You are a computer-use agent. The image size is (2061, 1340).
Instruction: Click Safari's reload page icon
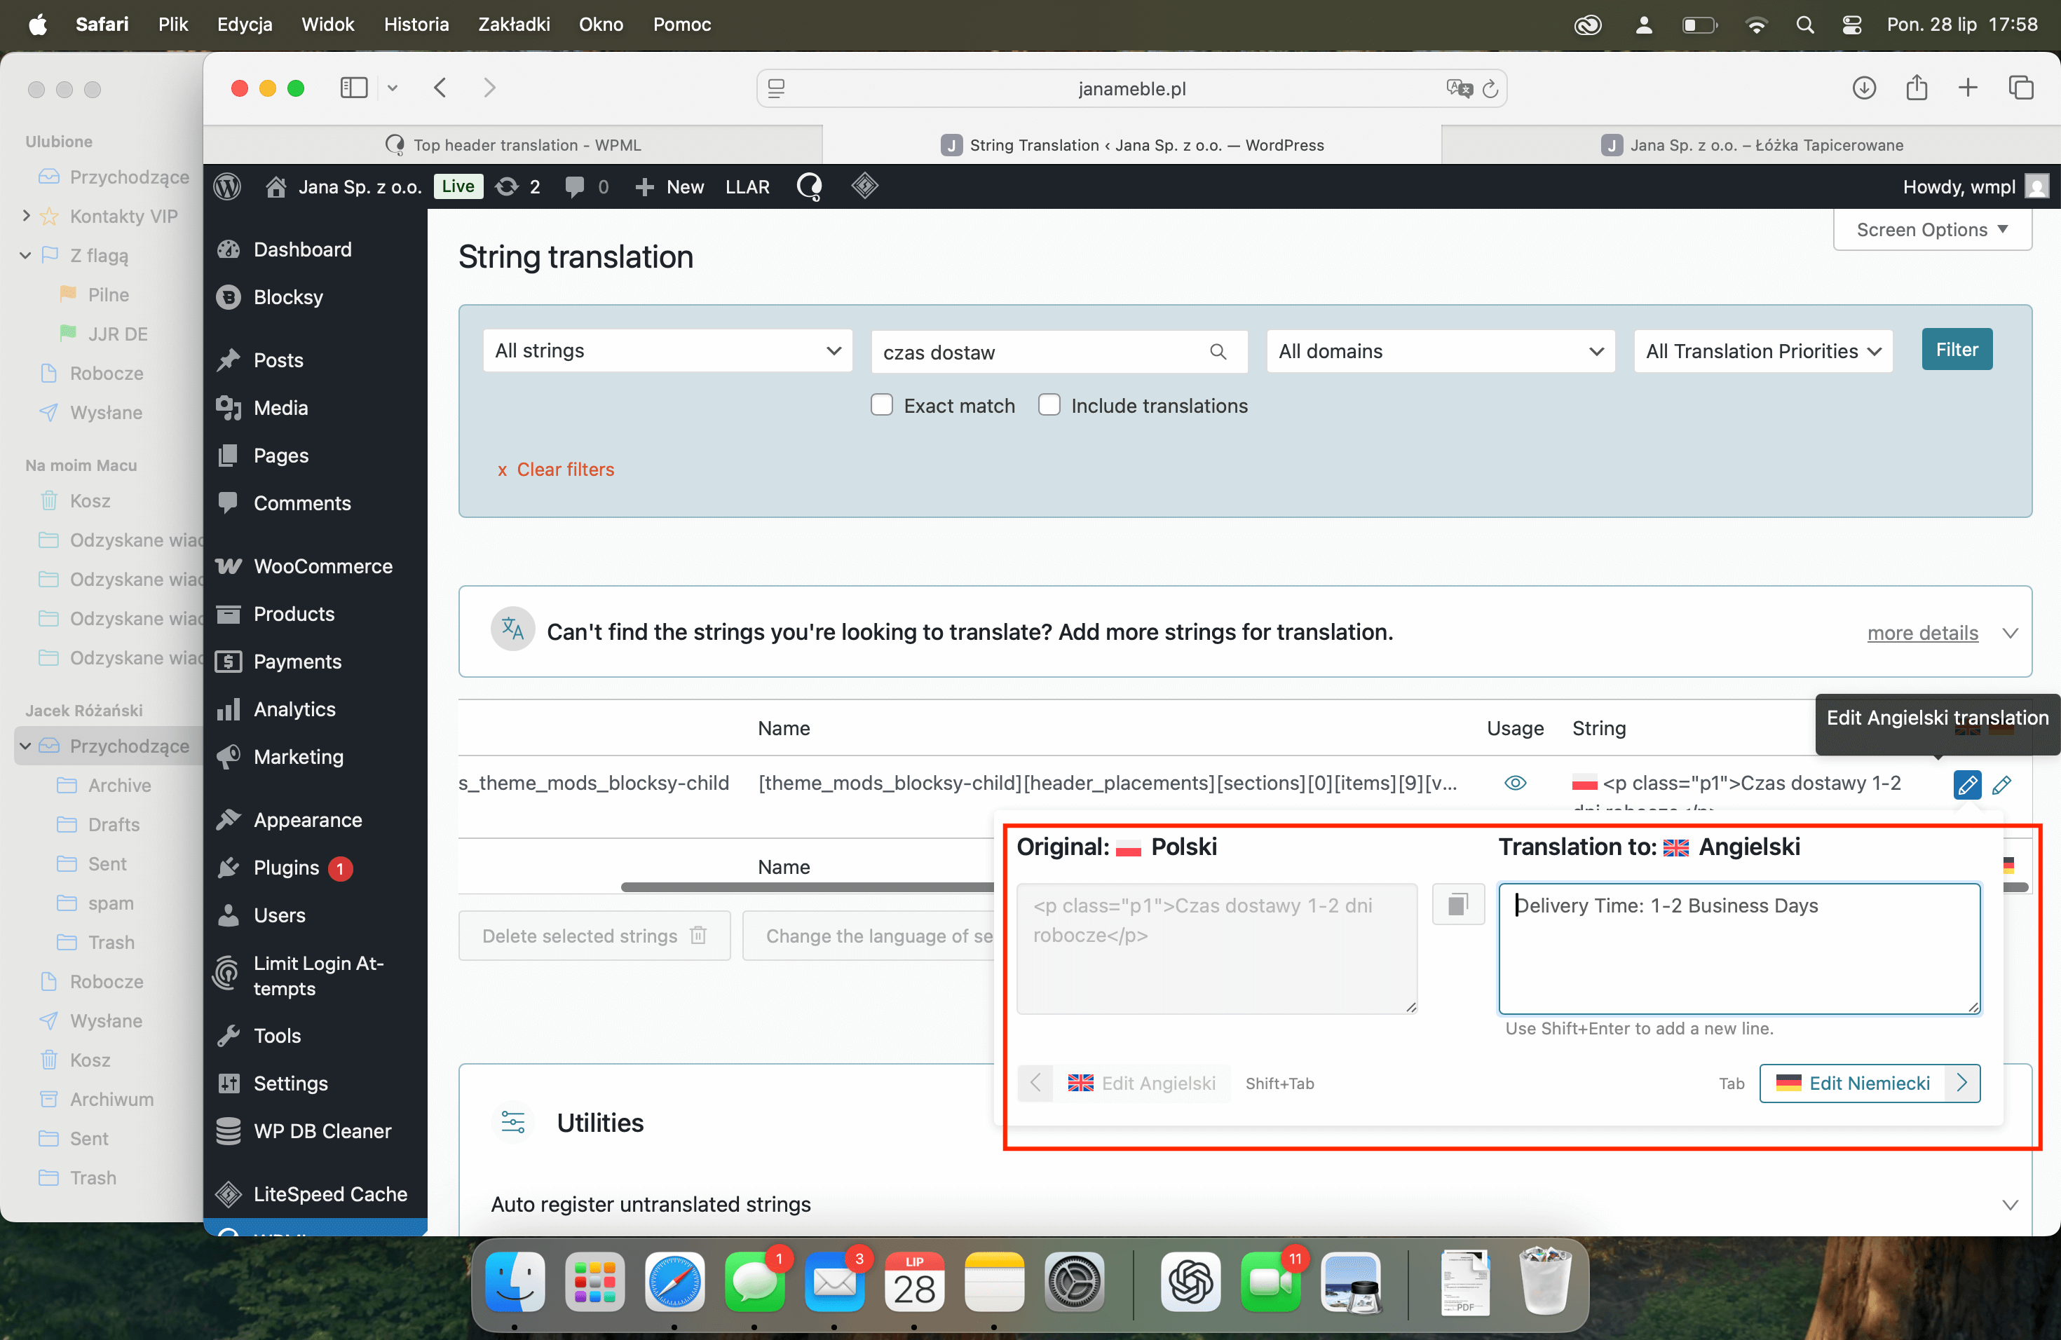[1490, 88]
